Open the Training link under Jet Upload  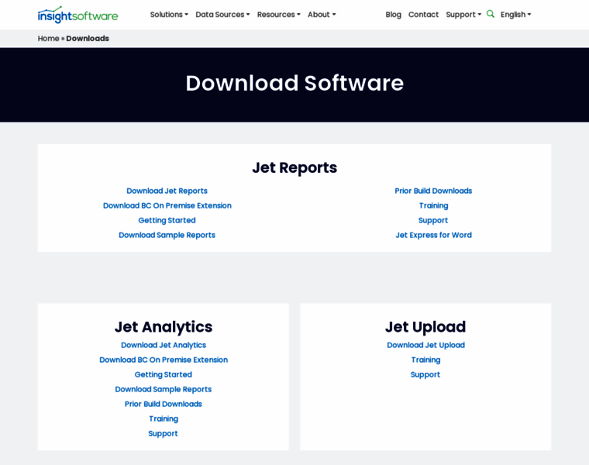[425, 360]
